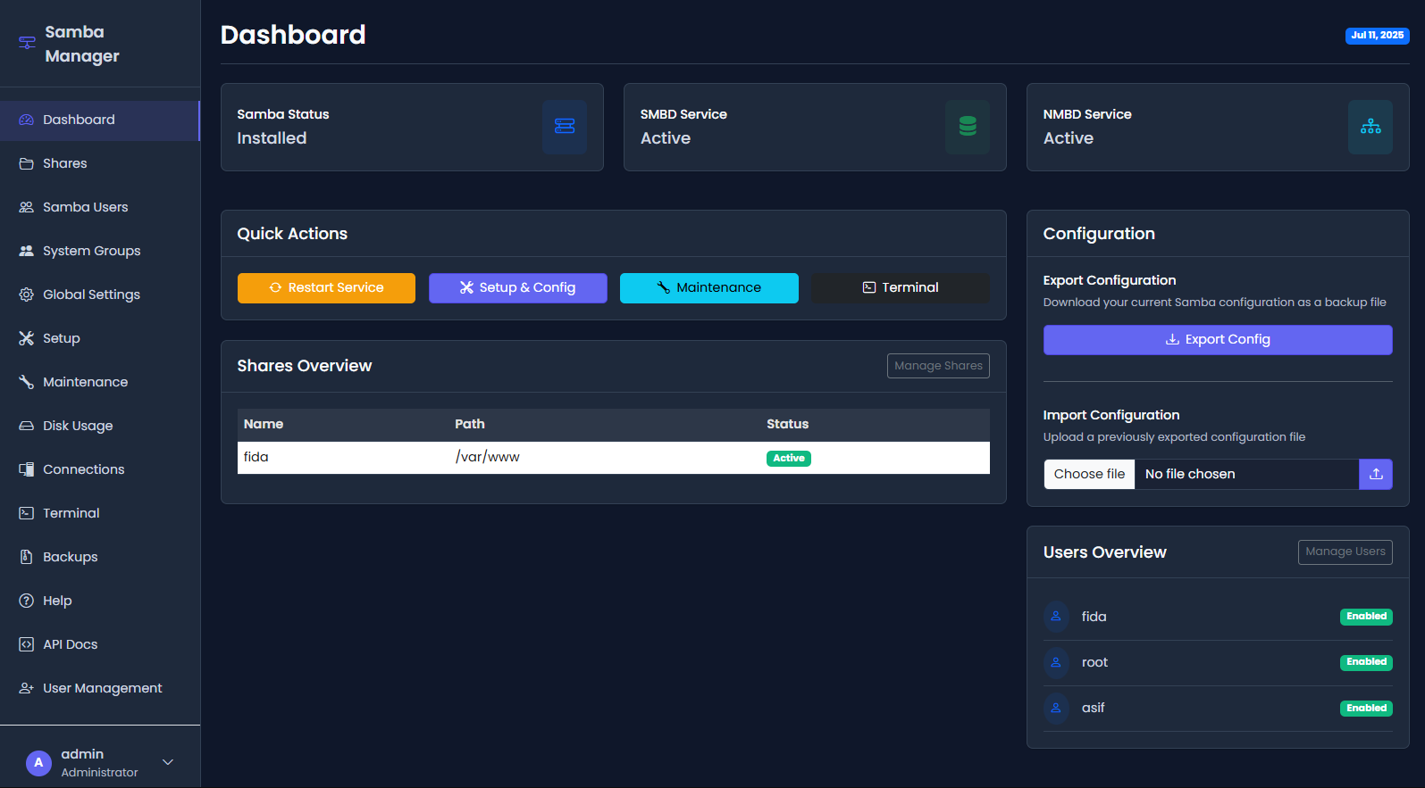Screen dimensions: 1425x788
Task: Click the Terminal icon in sidebar
Action: pos(27,513)
